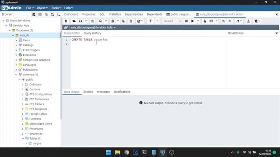This screenshot has height=157, width=280.
Task: Open the Tools menu
Action: [56, 8]
